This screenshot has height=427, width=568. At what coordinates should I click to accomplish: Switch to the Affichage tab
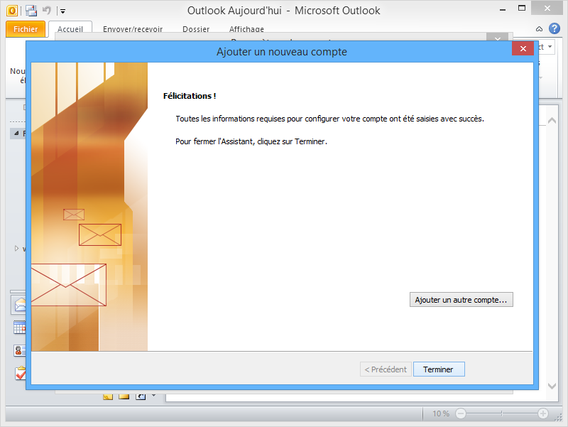point(246,29)
